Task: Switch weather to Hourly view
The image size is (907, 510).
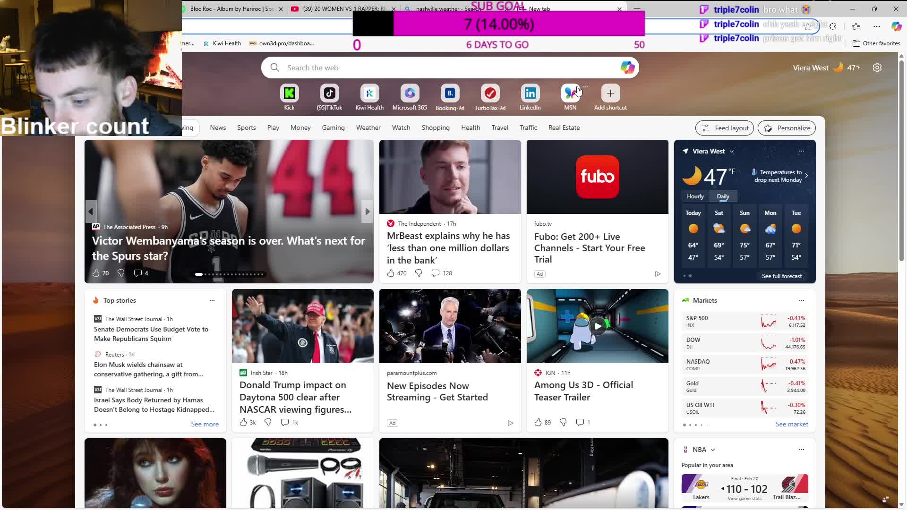Action: [x=695, y=196]
